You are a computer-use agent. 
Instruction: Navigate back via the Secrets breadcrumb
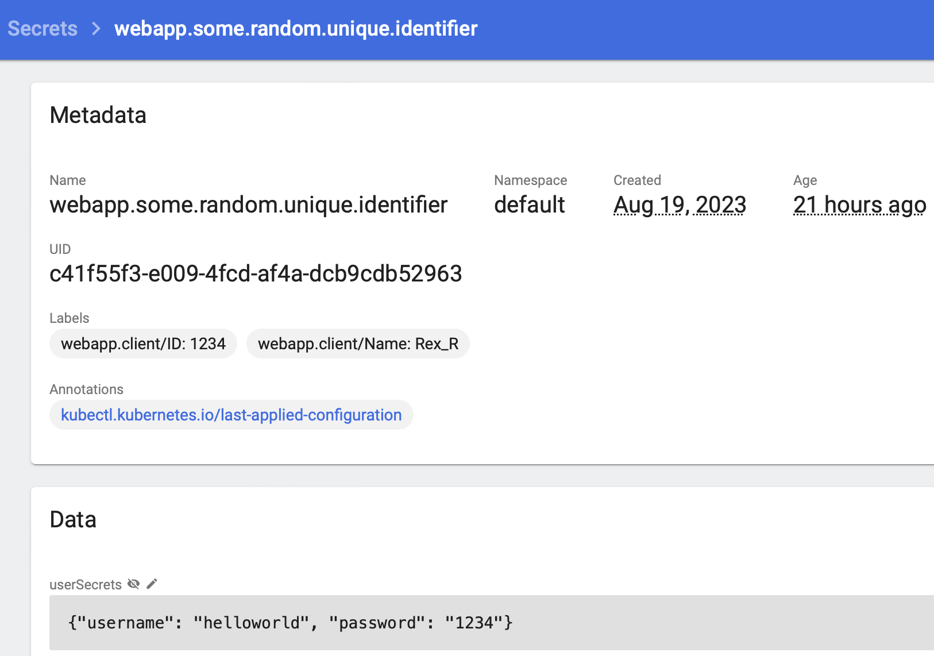43,28
